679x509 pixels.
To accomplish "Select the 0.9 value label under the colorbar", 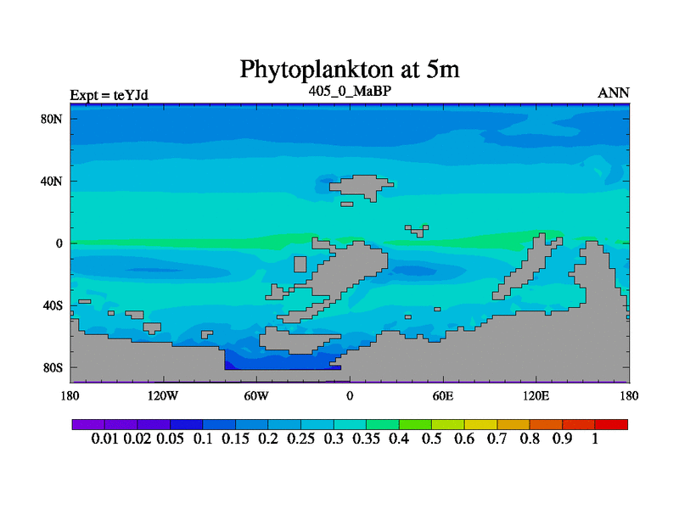I will click(x=564, y=439).
